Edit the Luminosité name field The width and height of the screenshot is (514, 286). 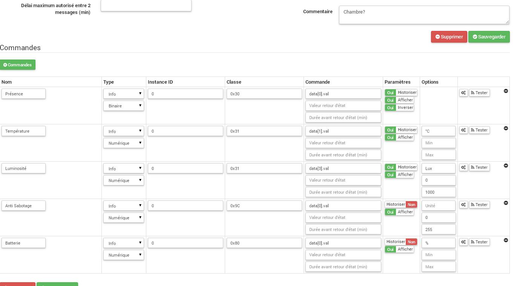23,168
